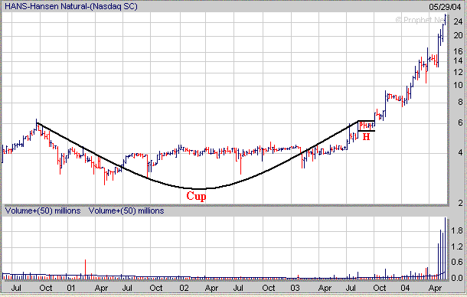Click the leftmost Volume+(50) millions label
This screenshot has width=467, height=297.
(43, 211)
